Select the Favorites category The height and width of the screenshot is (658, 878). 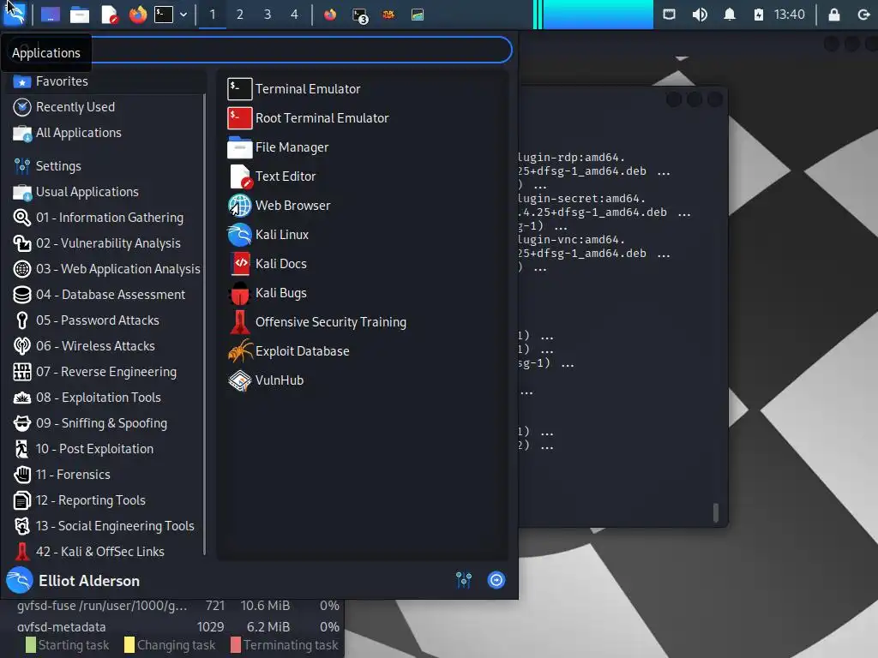click(105, 81)
